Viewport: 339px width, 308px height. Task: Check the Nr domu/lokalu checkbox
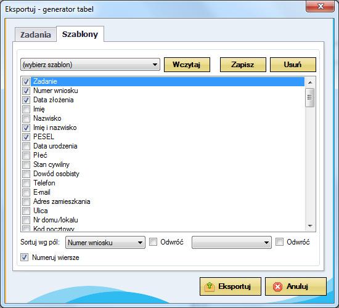coord(26,220)
